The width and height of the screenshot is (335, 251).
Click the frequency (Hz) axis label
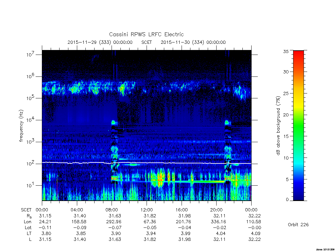pos(21,125)
